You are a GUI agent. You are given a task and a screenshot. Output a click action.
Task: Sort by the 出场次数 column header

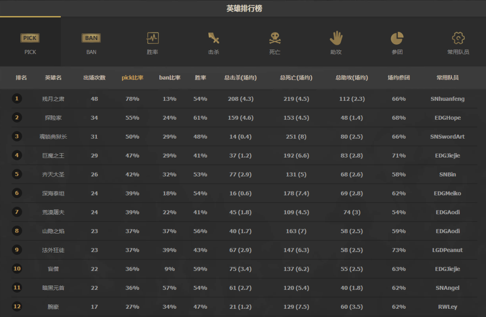[94, 78]
